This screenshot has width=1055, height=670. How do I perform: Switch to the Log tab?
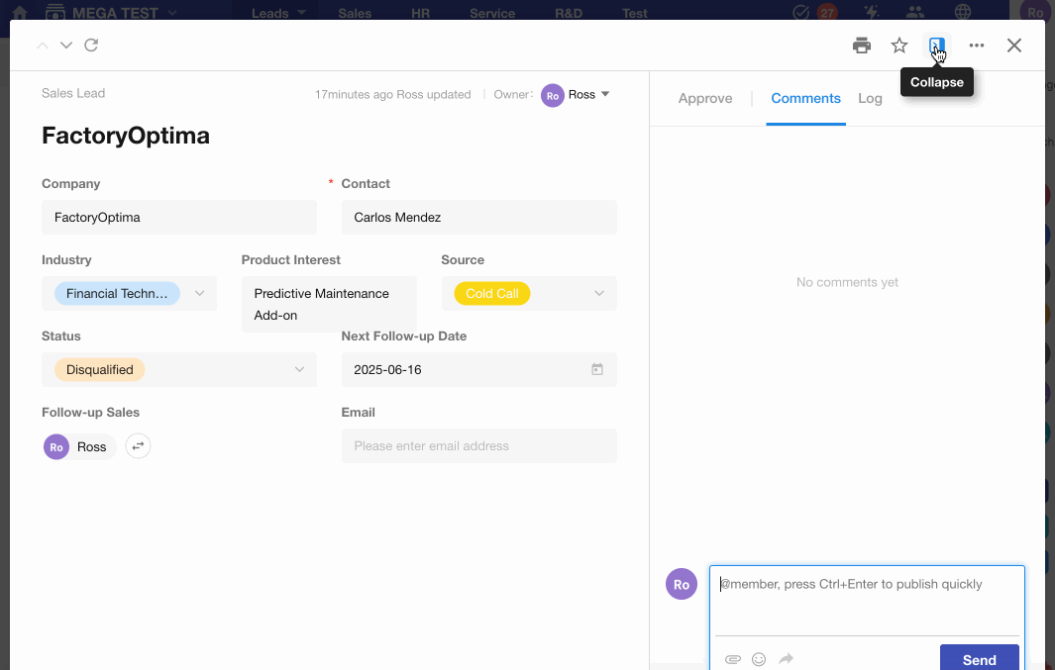click(x=870, y=98)
